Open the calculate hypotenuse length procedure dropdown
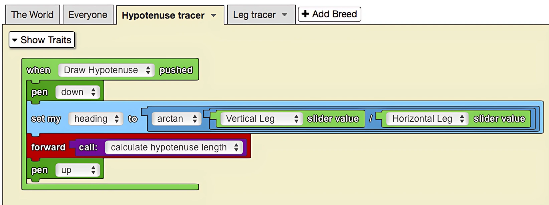This screenshot has height=205, width=549. (174, 147)
